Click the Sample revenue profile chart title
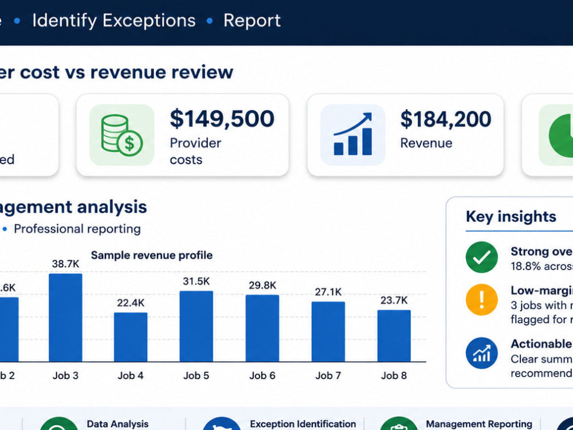This screenshot has width=573, height=430. (x=152, y=255)
